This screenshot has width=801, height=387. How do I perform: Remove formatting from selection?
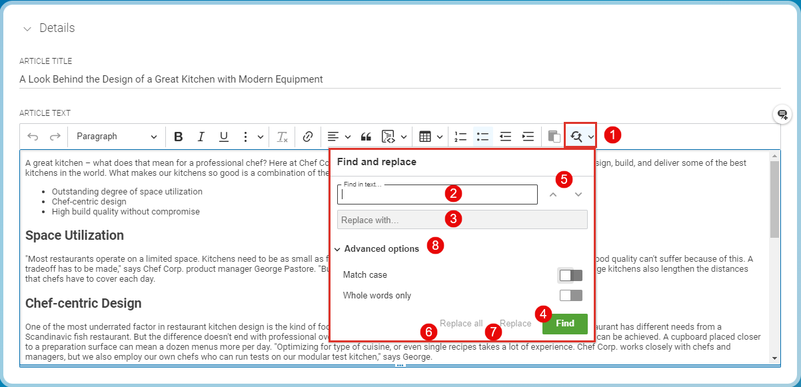282,137
